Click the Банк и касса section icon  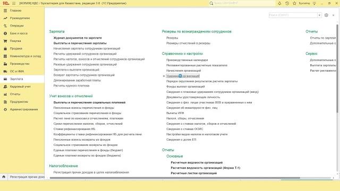point(5,33)
